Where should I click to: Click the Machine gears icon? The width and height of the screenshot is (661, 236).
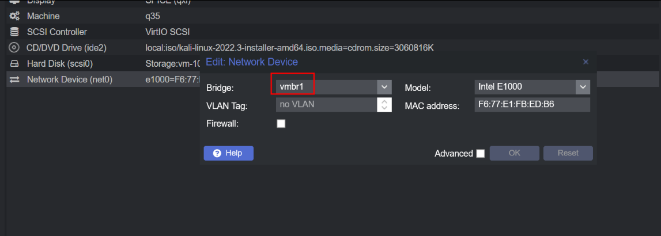[x=15, y=16]
